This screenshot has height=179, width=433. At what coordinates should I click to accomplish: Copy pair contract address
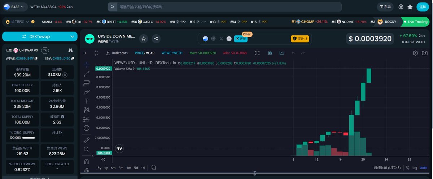[x=73, y=58]
